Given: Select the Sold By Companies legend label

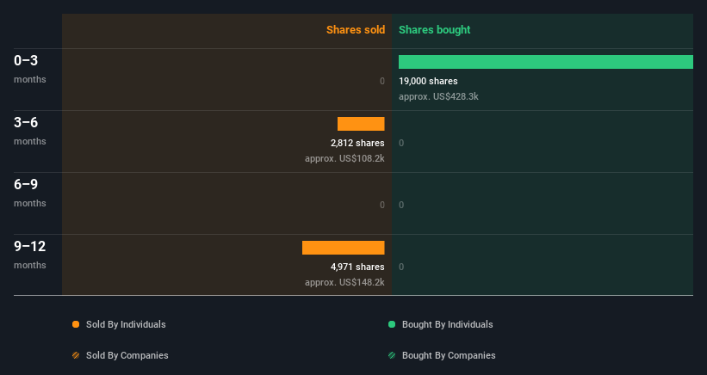Looking at the screenshot, I should click(x=127, y=355).
